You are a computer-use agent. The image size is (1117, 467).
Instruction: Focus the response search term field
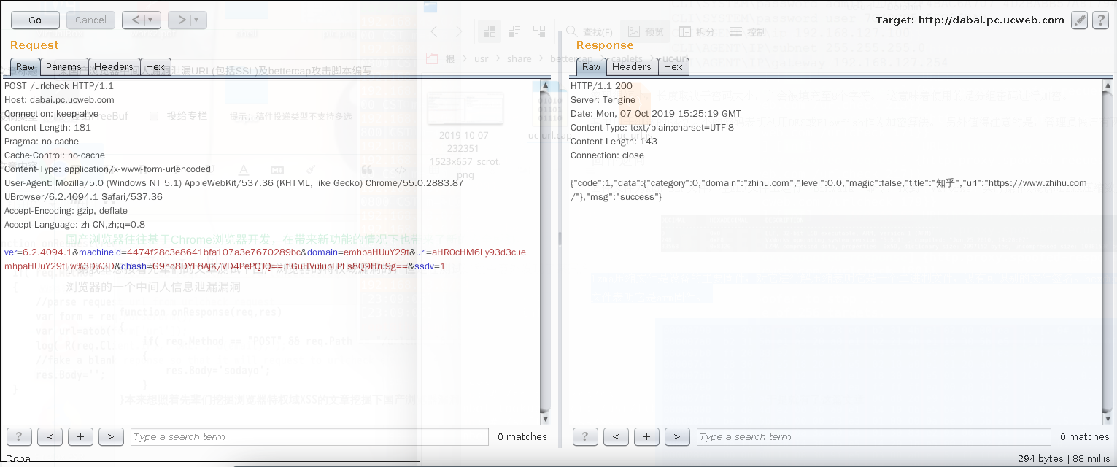pos(873,436)
